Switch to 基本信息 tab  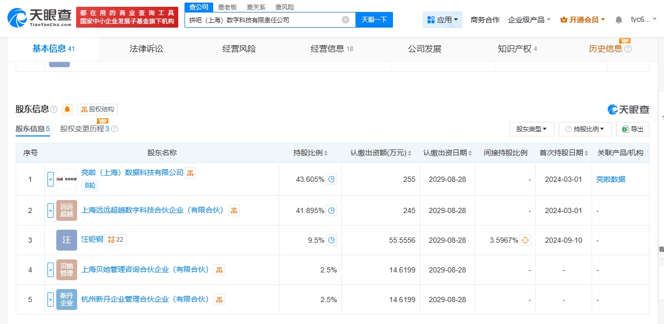point(54,49)
